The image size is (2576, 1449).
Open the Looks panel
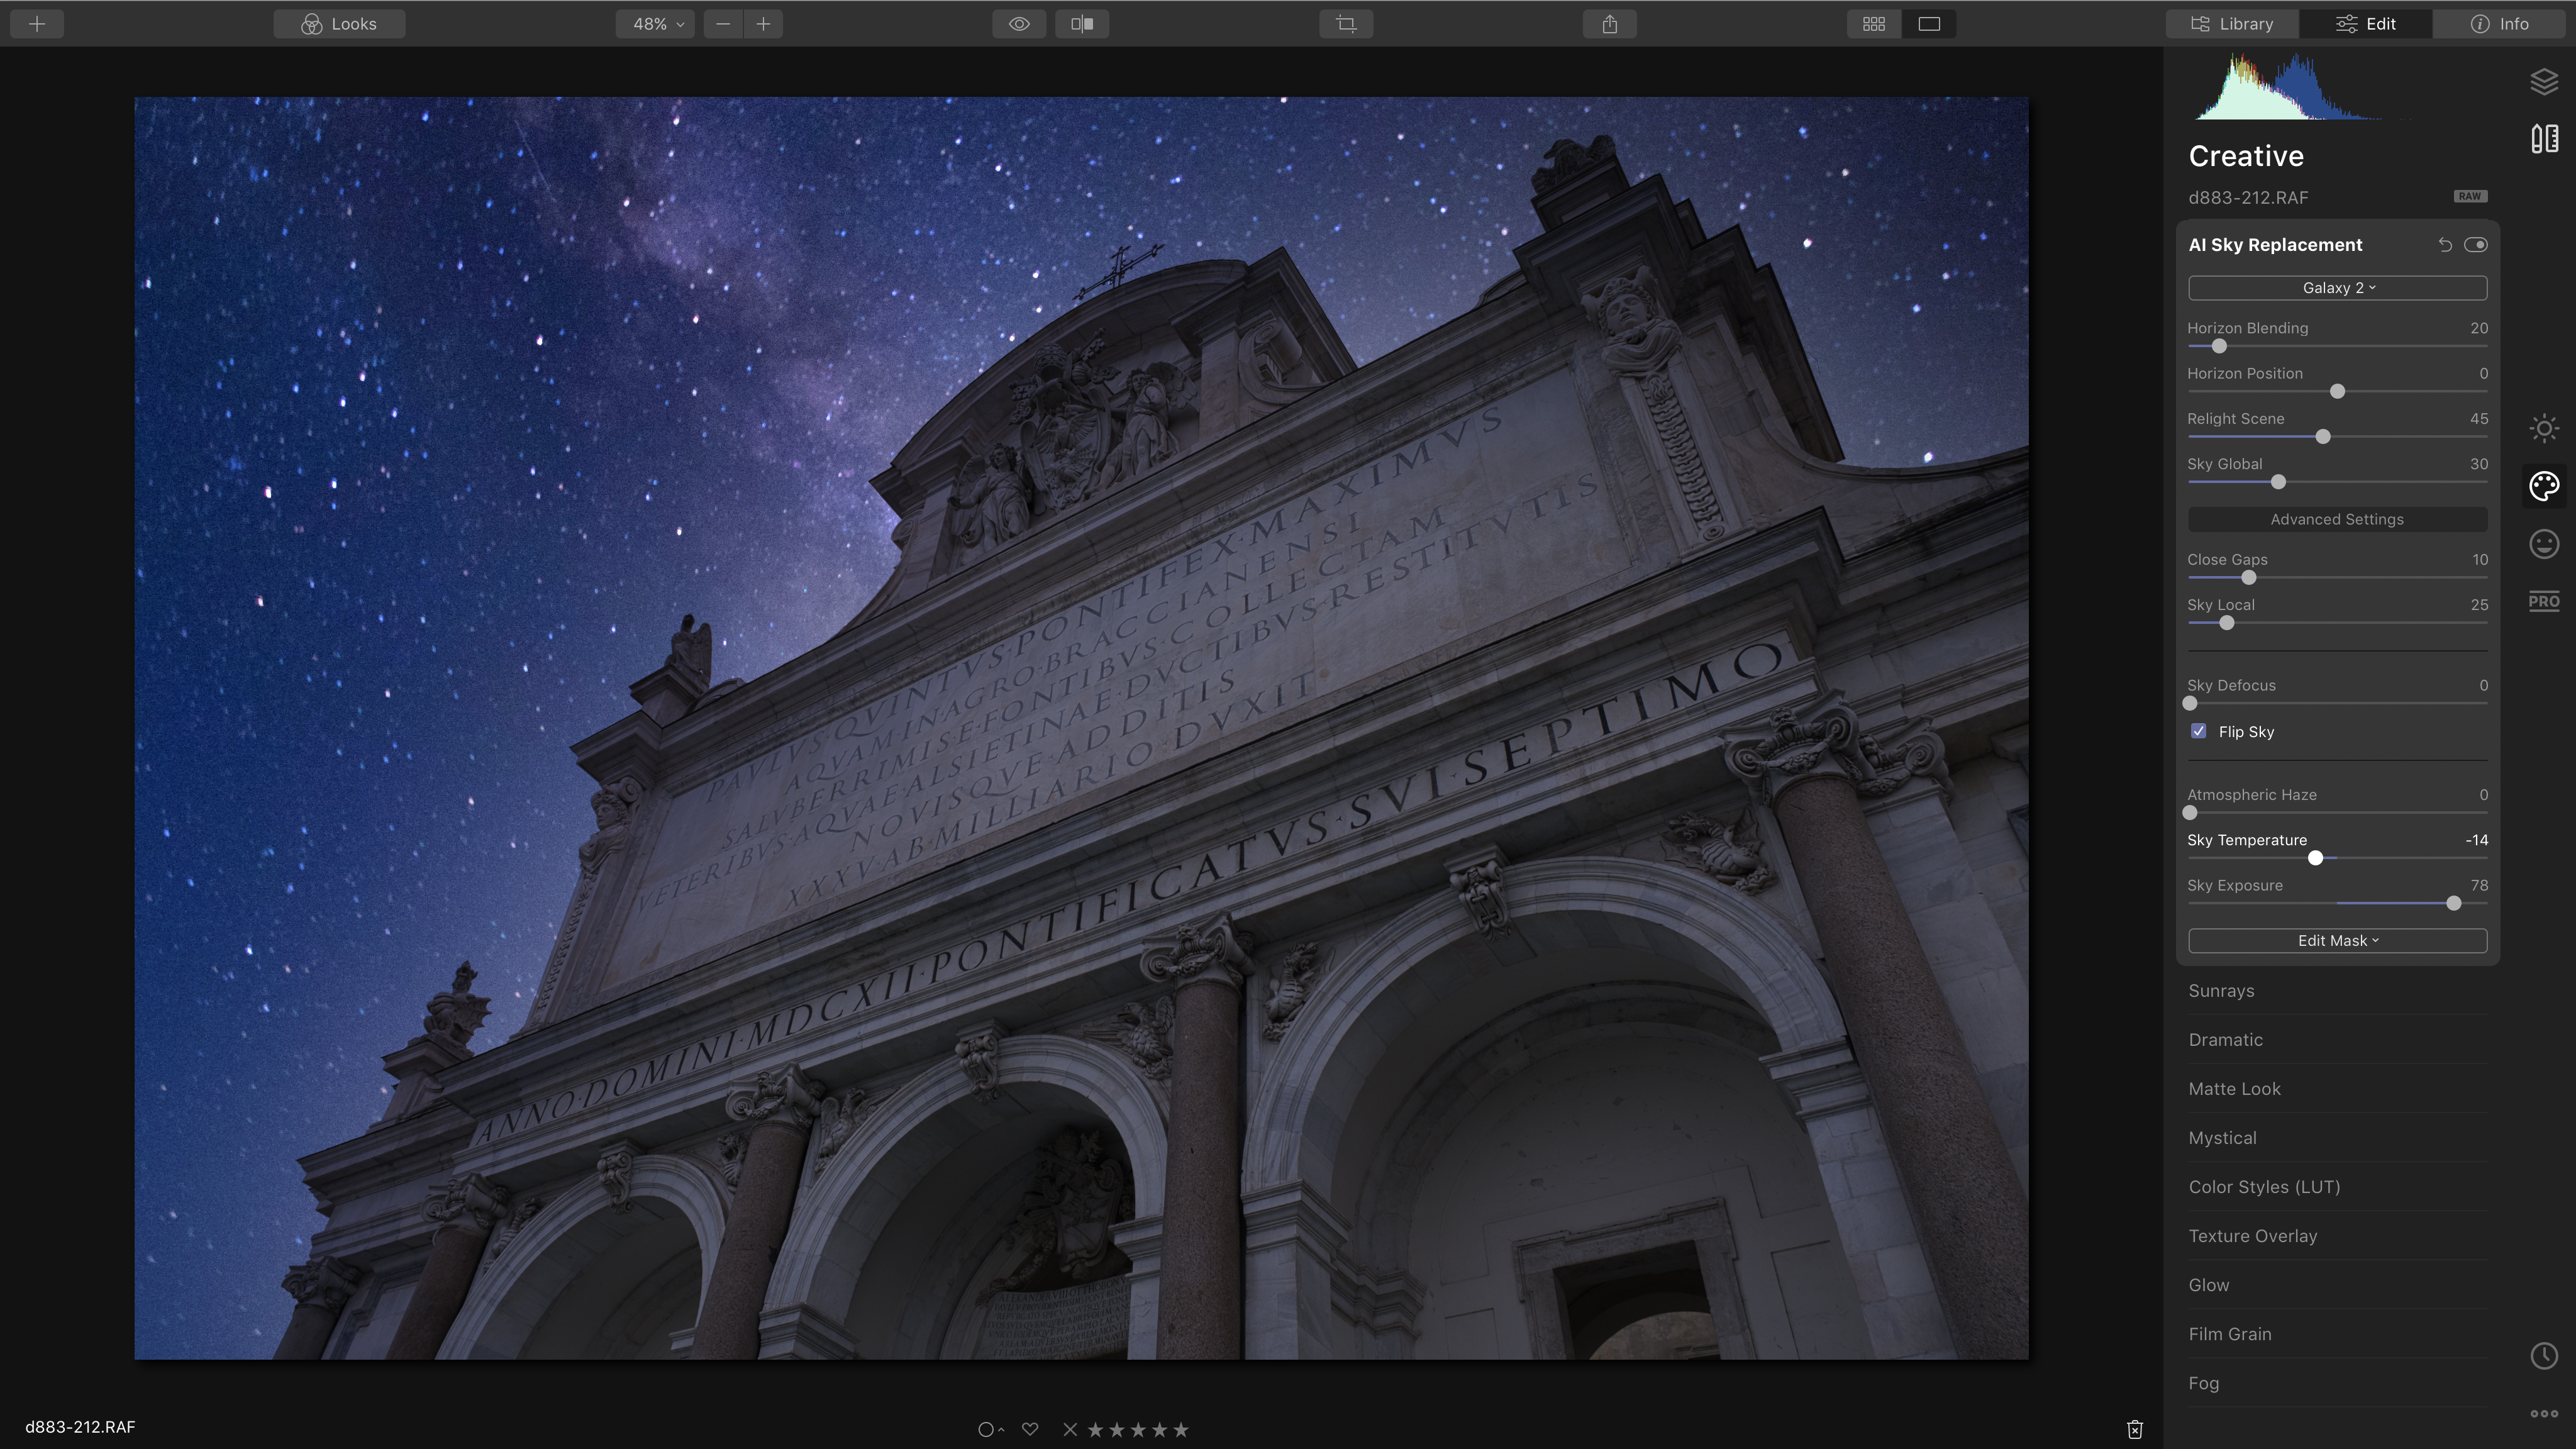(339, 24)
